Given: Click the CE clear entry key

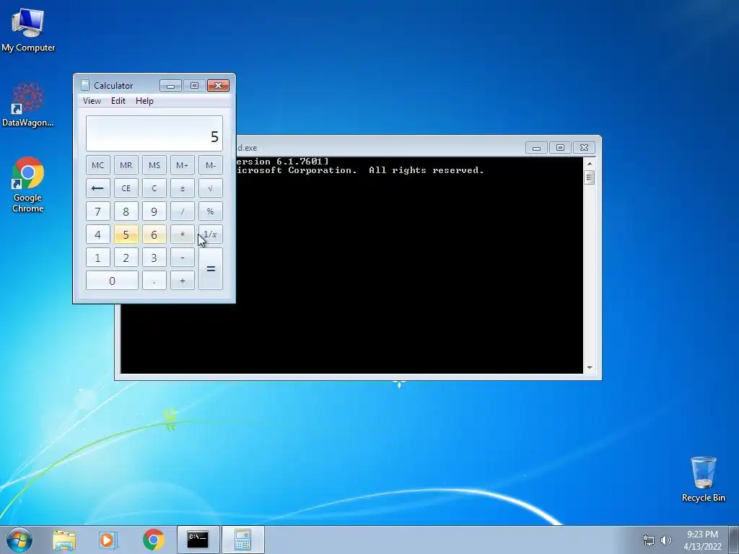Looking at the screenshot, I should click(x=126, y=188).
